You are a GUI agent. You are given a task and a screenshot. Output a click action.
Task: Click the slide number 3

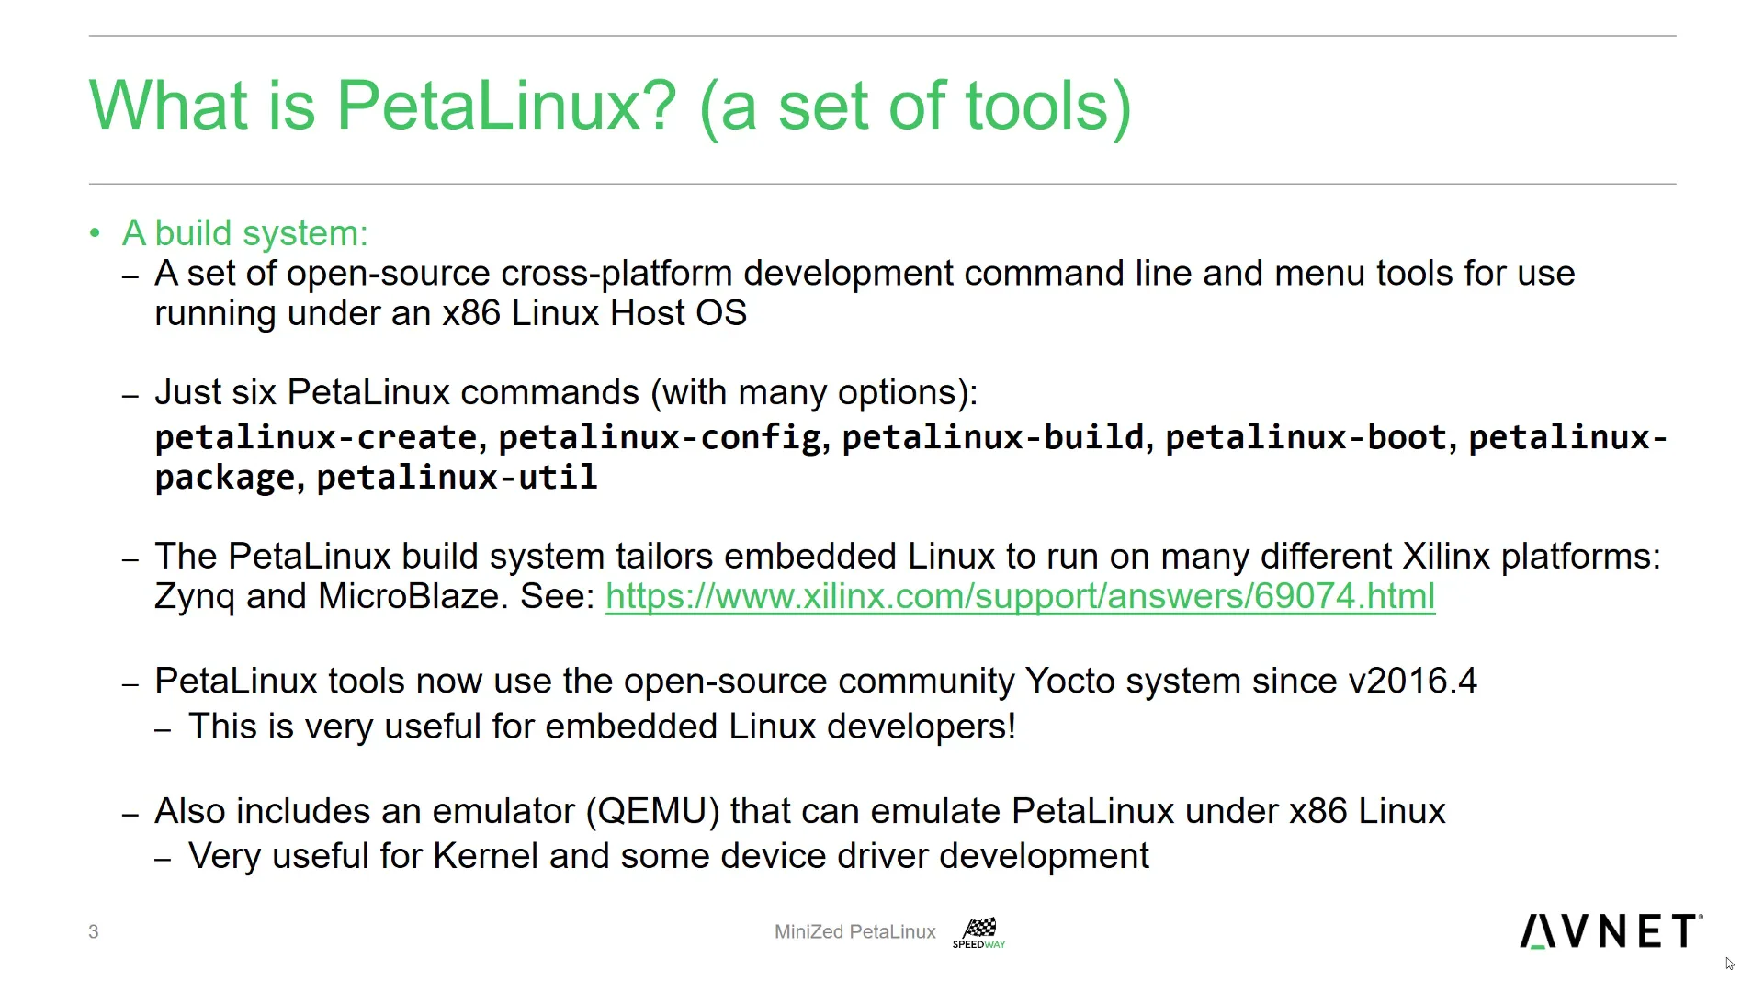pyautogui.click(x=94, y=931)
